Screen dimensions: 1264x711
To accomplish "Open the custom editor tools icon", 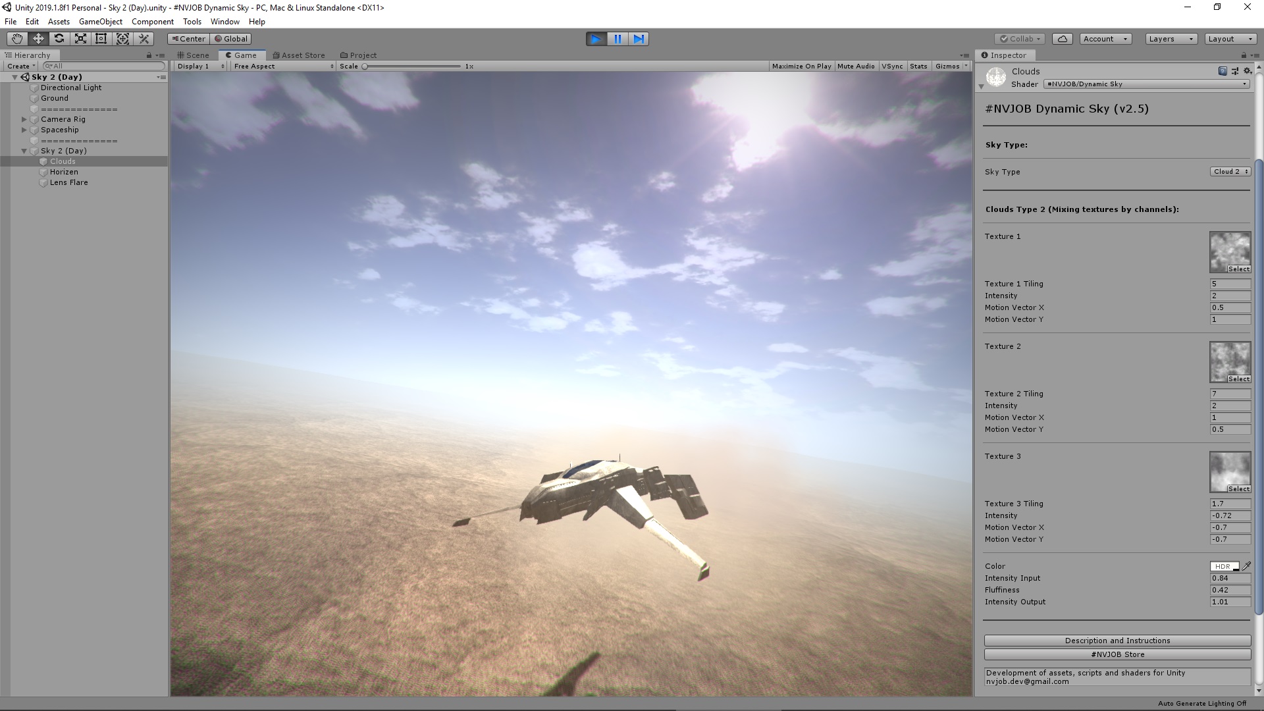I will [144, 38].
